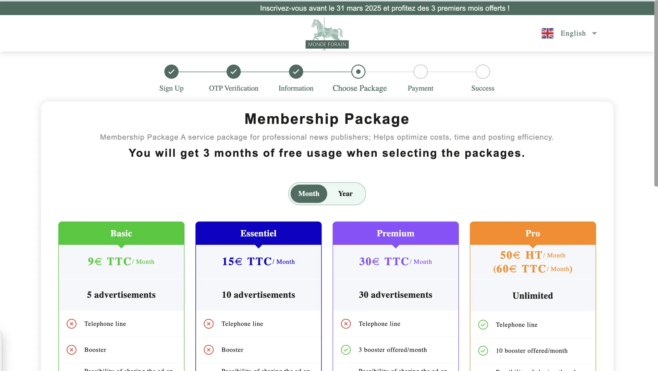Select the Payment step circle
The width and height of the screenshot is (658, 371).
[x=421, y=72]
